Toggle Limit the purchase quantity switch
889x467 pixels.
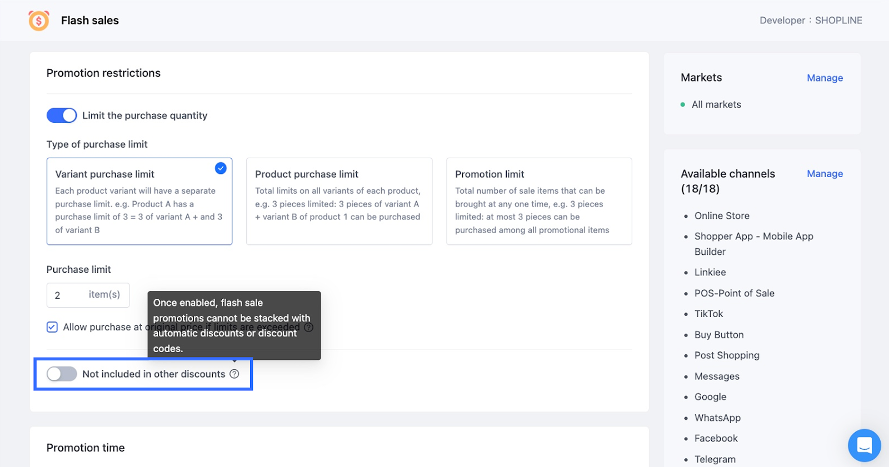click(x=62, y=116)
